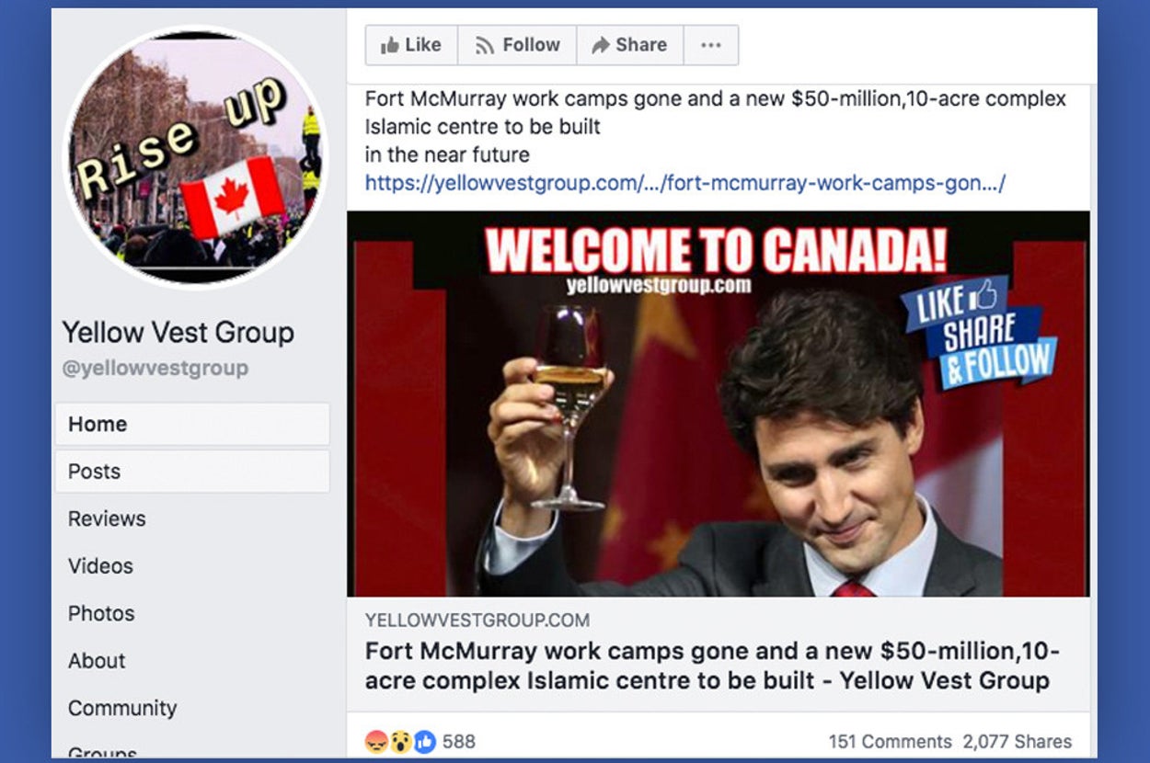
Task: Open the Welcome to Canada article image
Action: coord(719,404)
